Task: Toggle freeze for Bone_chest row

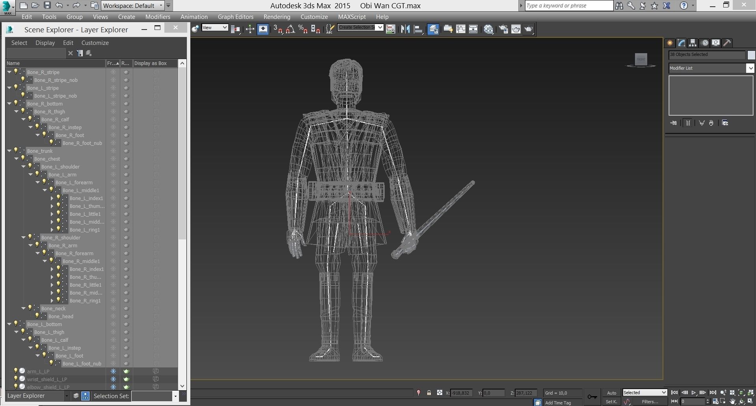Action: point(113,159)
